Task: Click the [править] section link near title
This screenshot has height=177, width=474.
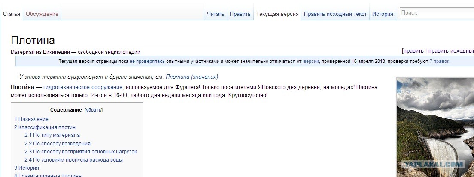Action: click(x=413, y=51)
